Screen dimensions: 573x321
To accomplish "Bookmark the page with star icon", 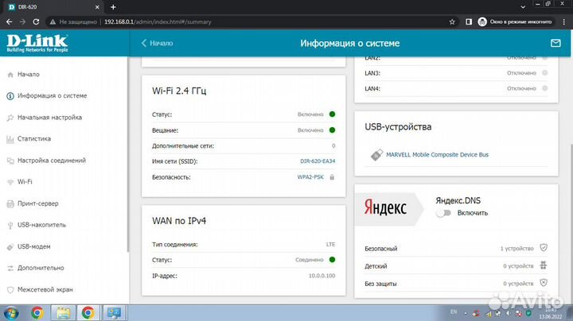I will [x=452, y=22].
